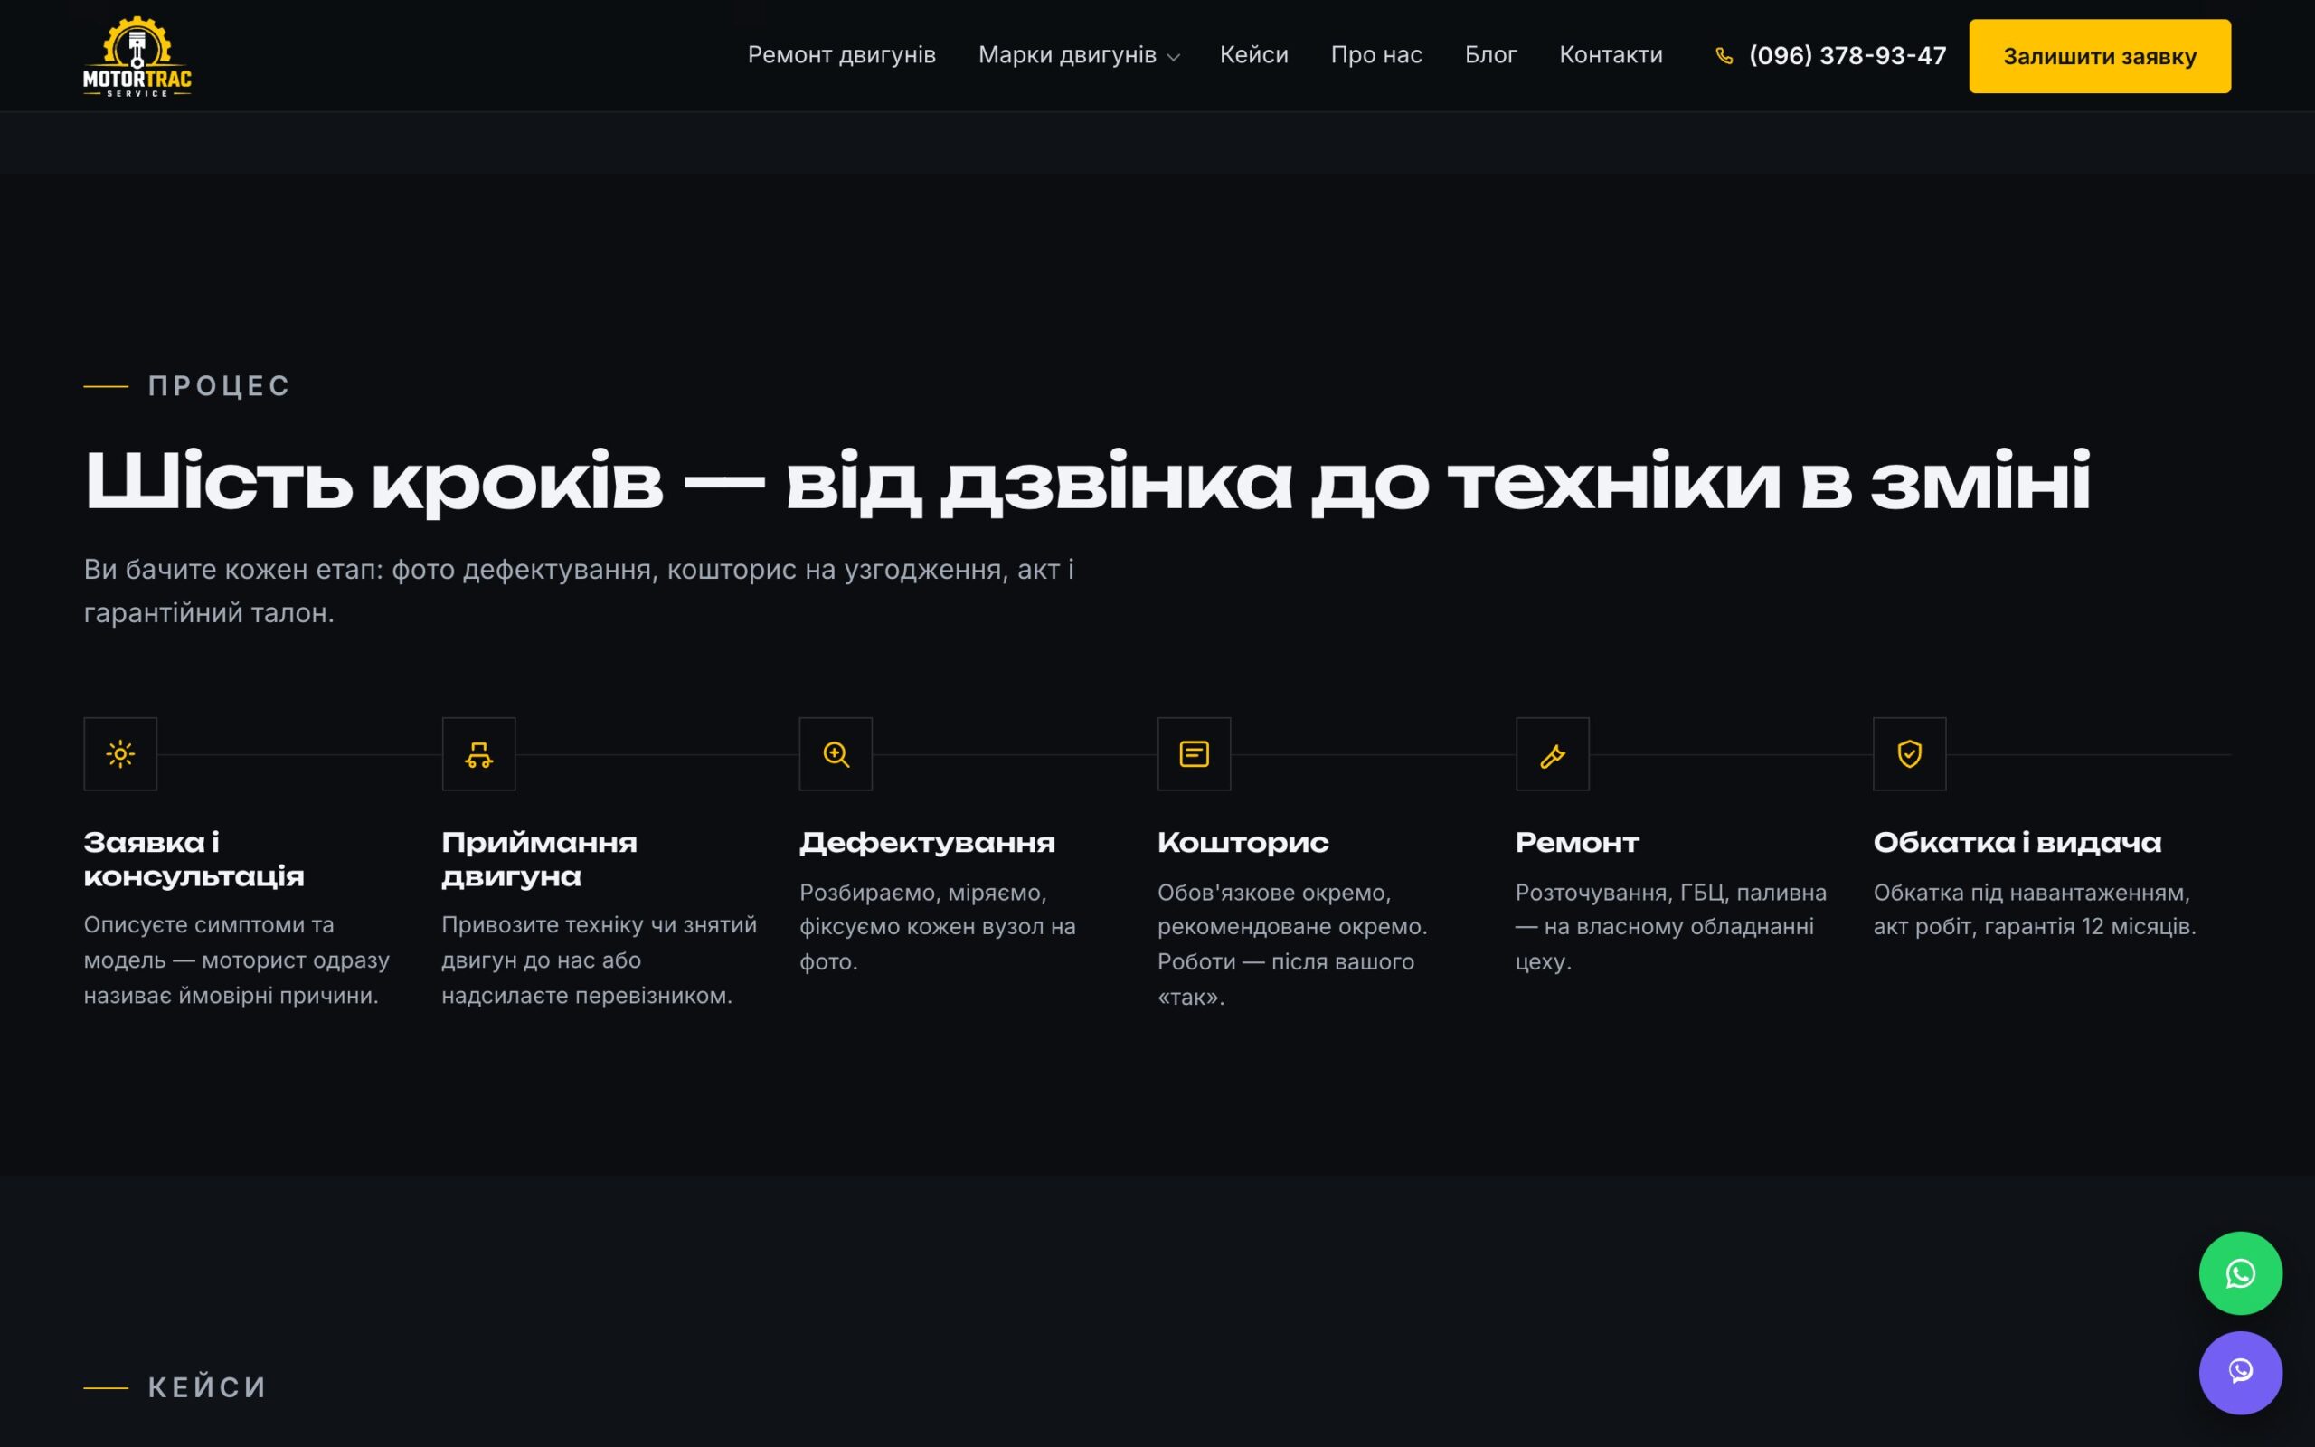Click text Привозите техніку чи знятий двигун
2315x1447 pixels.
[599, 960]
